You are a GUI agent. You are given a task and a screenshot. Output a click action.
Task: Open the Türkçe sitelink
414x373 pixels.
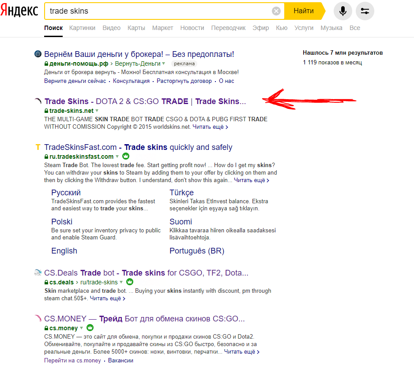181,193
